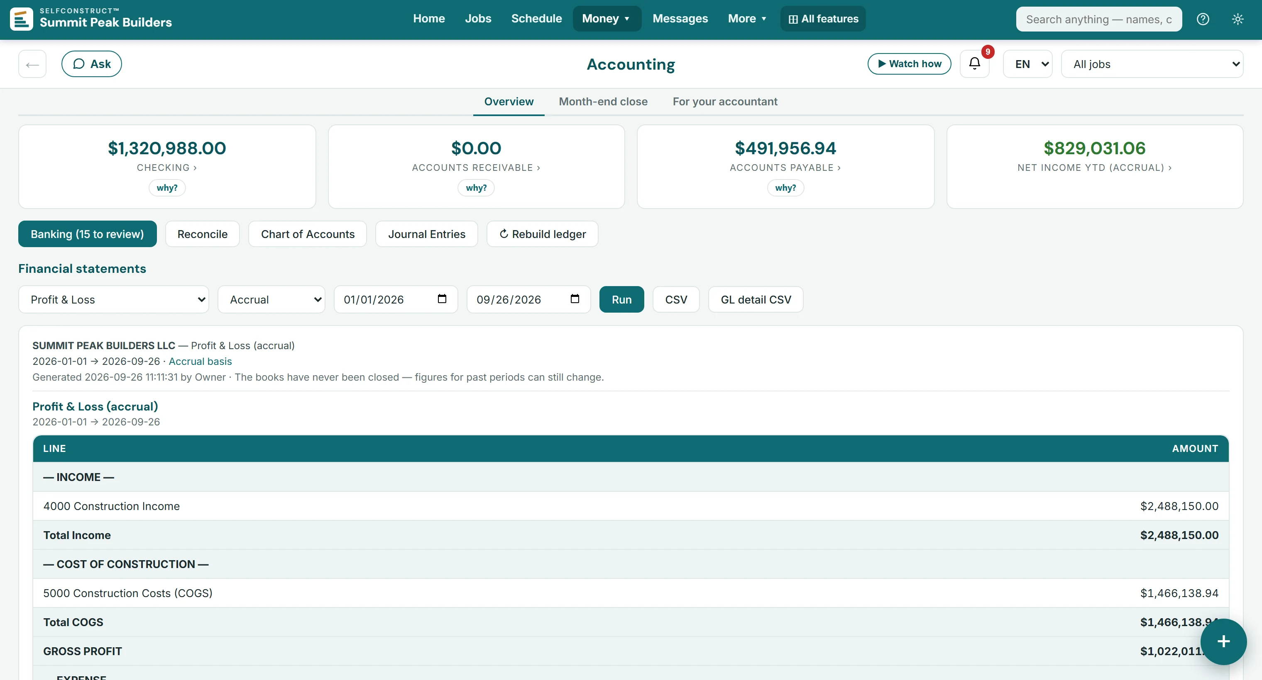Viewport: 1262px width, 680px height.
Task: Click the AMOUNT column header
Action: click(x=1195, y=448)
